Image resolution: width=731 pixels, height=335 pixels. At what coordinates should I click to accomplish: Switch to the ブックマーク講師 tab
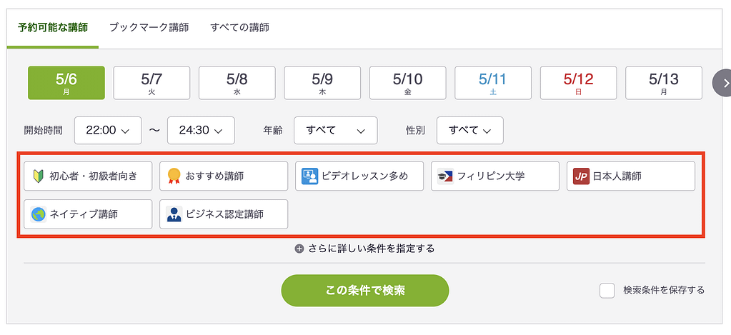coord(149,28)
